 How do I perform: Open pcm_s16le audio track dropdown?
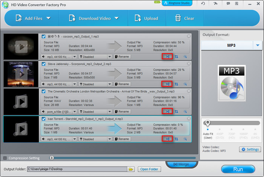click(x=75, y=112)
